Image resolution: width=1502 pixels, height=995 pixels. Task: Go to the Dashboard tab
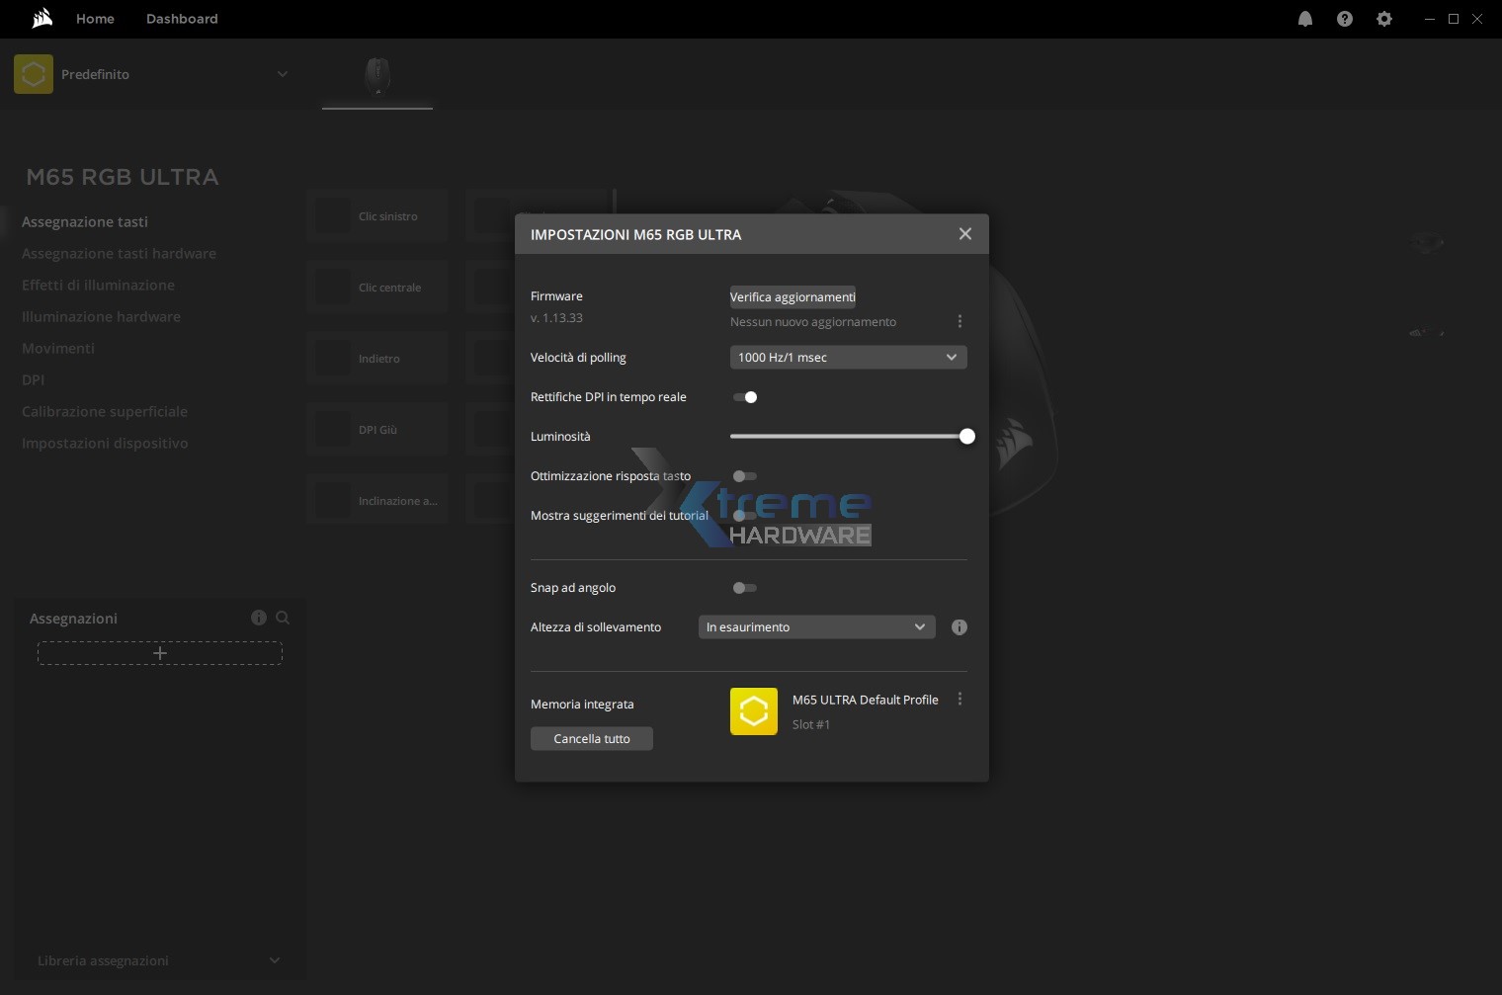point(182,19)
